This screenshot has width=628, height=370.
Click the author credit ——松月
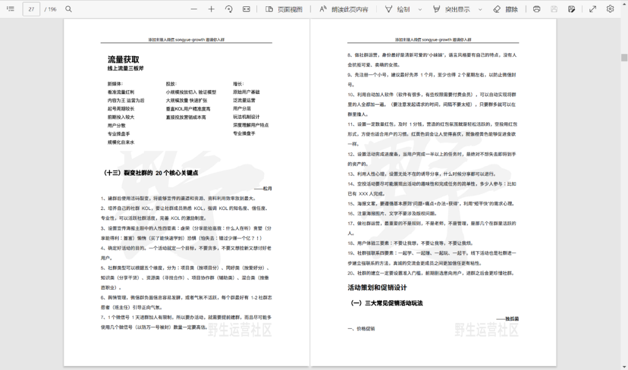click(x=263, y=188)
